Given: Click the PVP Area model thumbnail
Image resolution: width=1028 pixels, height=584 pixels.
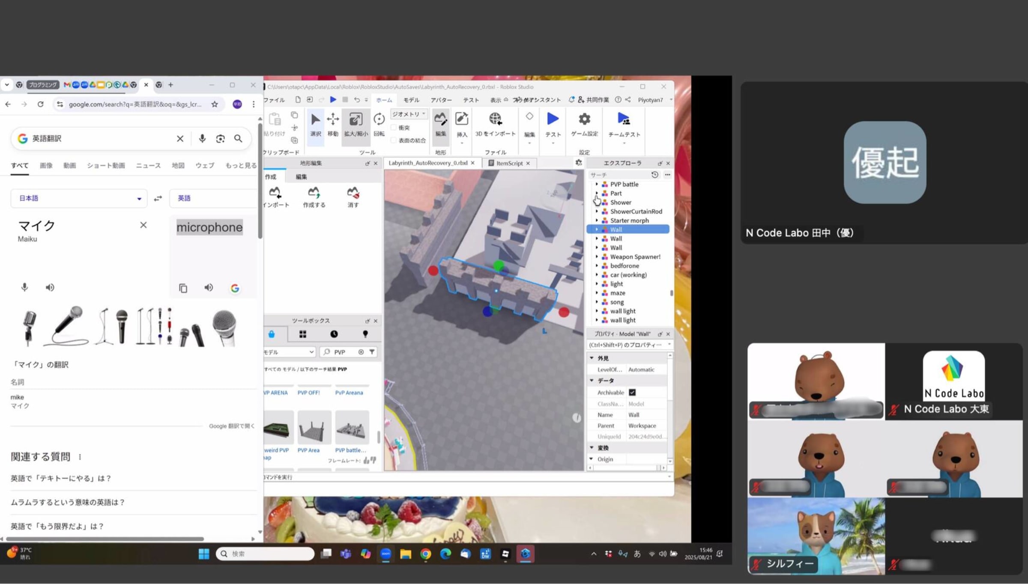Looking at the screenshot, I should click(x=314, y=427).
